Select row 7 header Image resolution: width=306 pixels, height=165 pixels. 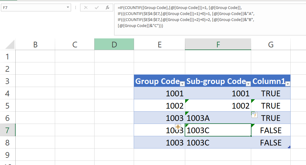tap(8, 130)
